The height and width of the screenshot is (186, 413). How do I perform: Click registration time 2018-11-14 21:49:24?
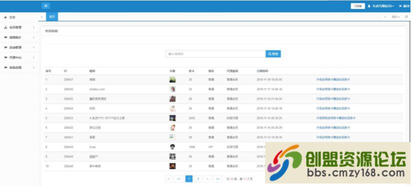click(269, 99)
